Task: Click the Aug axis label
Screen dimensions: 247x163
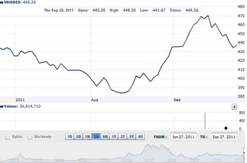Action: click(94, 100)
